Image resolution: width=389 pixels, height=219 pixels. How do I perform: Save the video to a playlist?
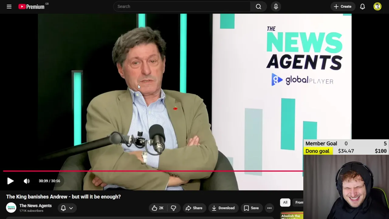click(251, 208)
